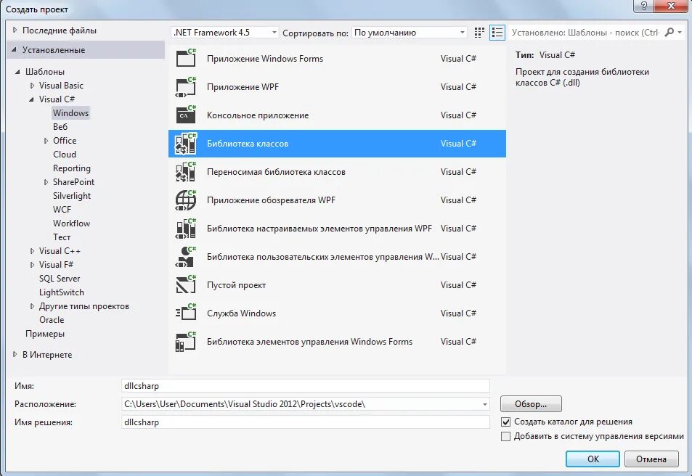
Task: Select the Веб tree item
Action: [60, 126]
